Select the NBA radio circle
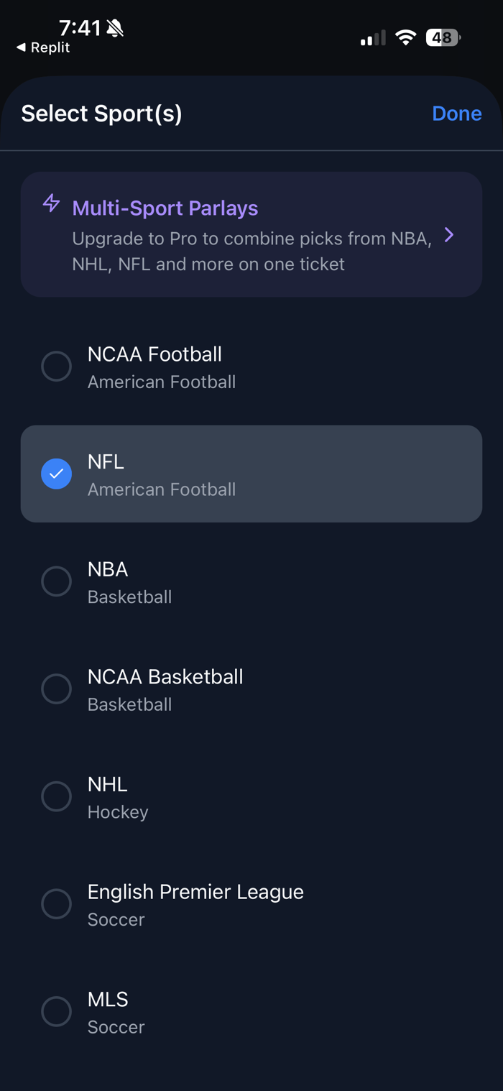This screenshot has width=503, height=1091. coord(56,581)
